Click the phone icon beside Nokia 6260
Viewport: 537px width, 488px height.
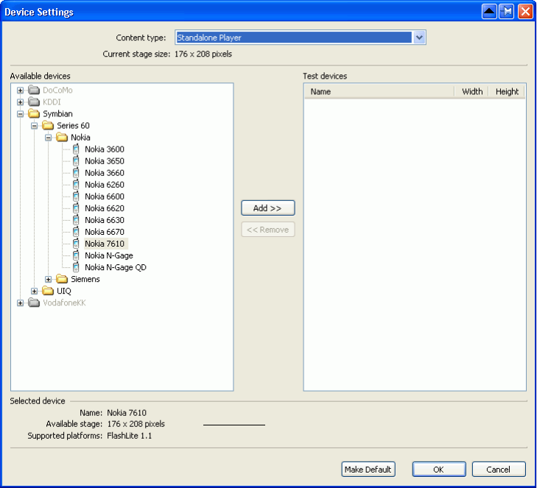pos(75,185)
